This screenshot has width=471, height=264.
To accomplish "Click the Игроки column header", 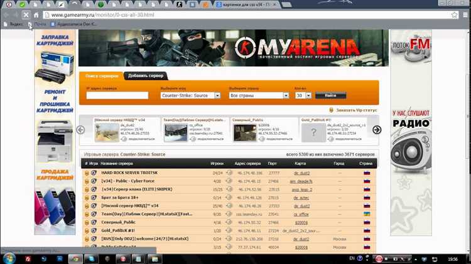I will click(x=217, y=164).
